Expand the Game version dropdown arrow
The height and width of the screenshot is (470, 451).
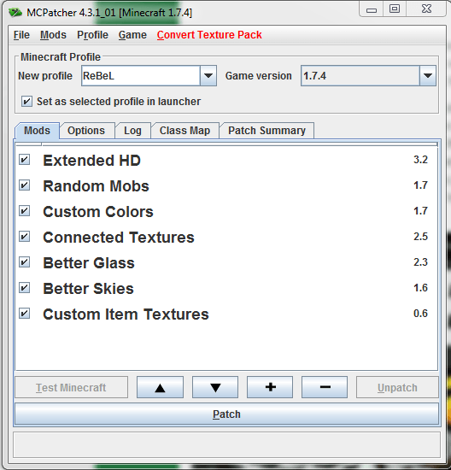(428, 76)
